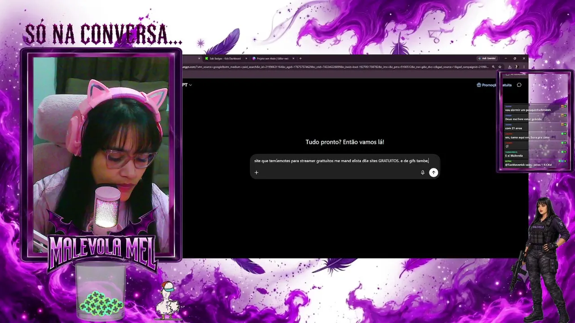Expand the ChatGPT model selector dropdown
Image resolution: width=575 pixels, height=323 pixels.
pos(187,85)
